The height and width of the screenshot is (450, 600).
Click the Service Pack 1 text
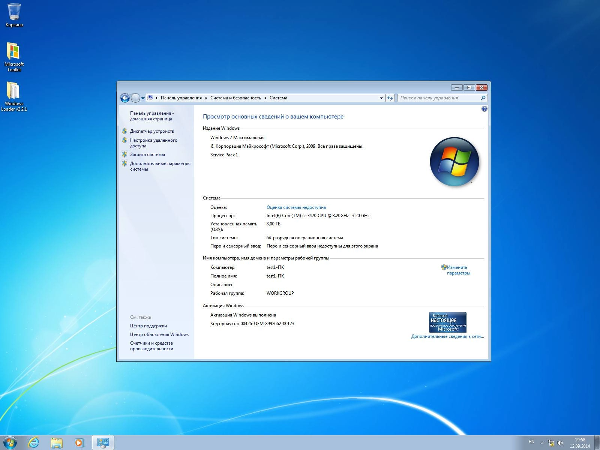click(224, 155)
